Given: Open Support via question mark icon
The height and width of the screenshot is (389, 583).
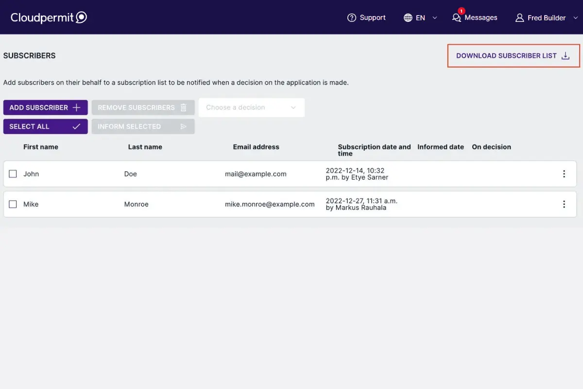Looking at the screenshot, I should (352, 18).
